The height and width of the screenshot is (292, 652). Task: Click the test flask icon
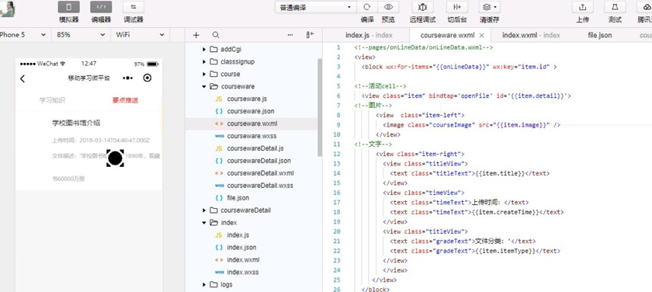point(615,7)
